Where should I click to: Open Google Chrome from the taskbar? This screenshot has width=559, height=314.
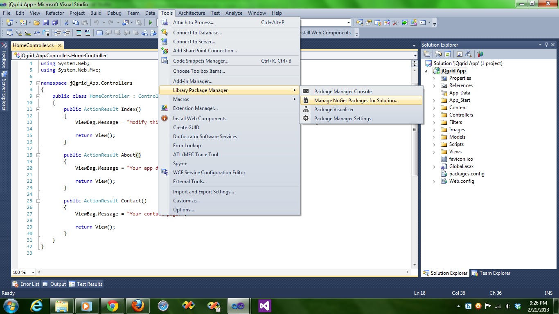pyautogui.click(x=113, y=305)
